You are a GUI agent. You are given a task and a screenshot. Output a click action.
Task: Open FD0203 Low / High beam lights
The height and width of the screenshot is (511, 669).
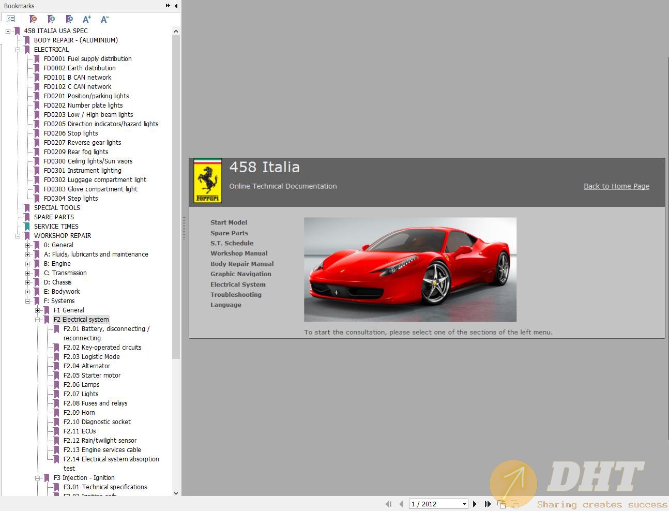pos(88,115)
